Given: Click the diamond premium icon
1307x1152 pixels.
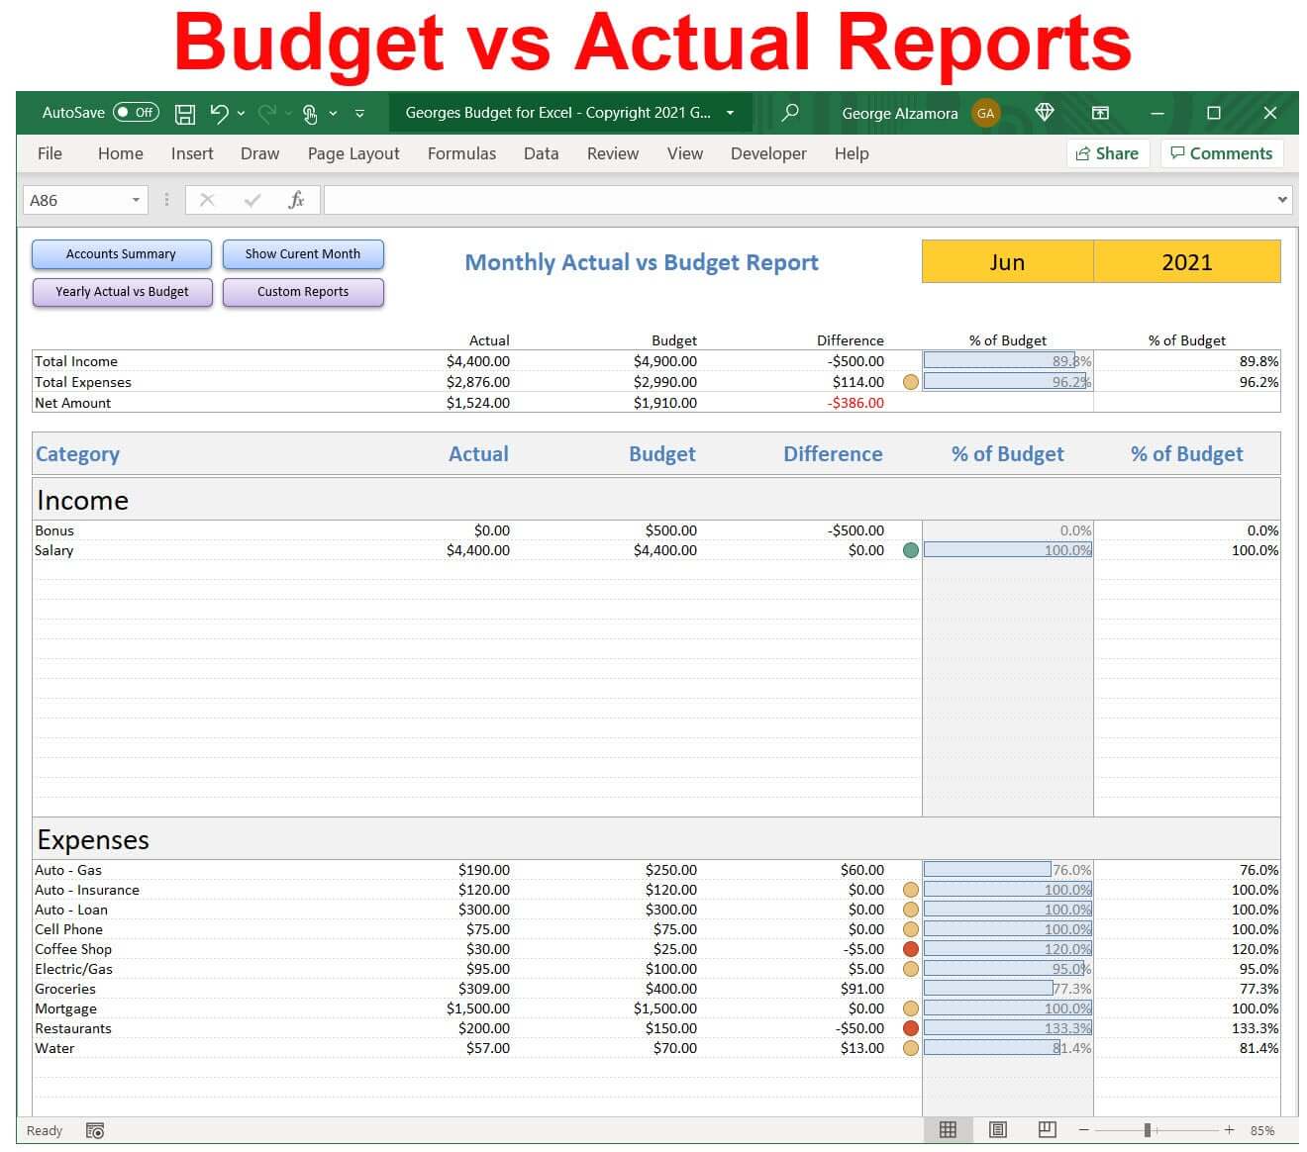Looking at the screenshot, I should coord(1044,113).
